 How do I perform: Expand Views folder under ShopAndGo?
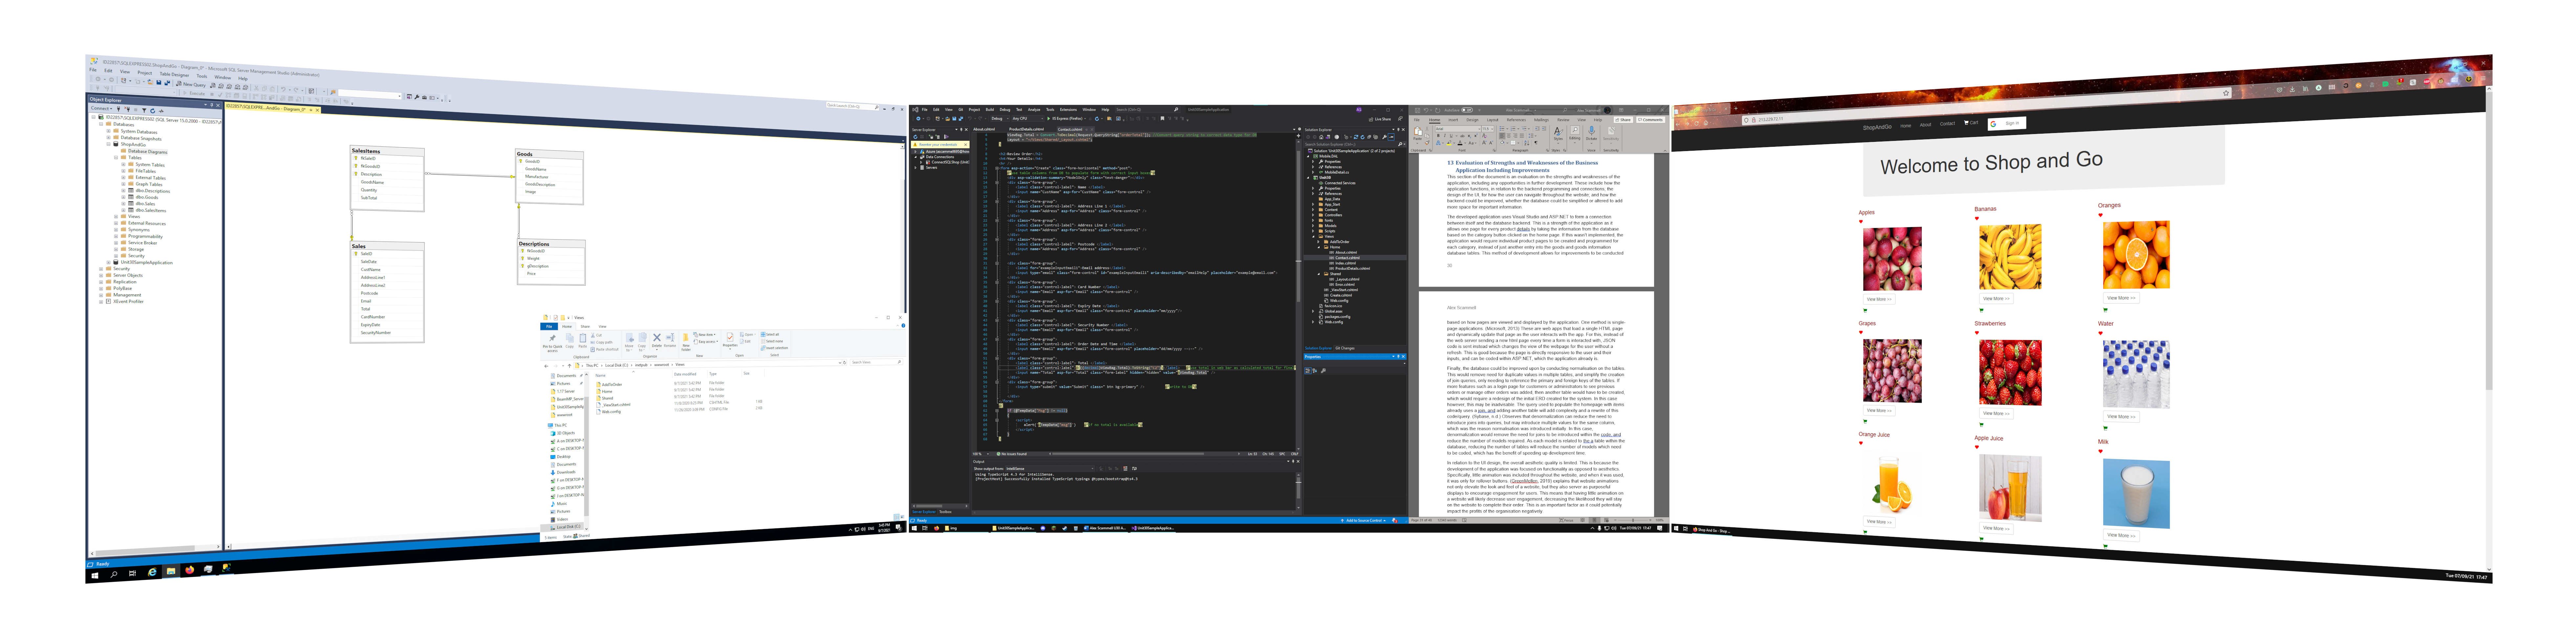pos(116,217)
